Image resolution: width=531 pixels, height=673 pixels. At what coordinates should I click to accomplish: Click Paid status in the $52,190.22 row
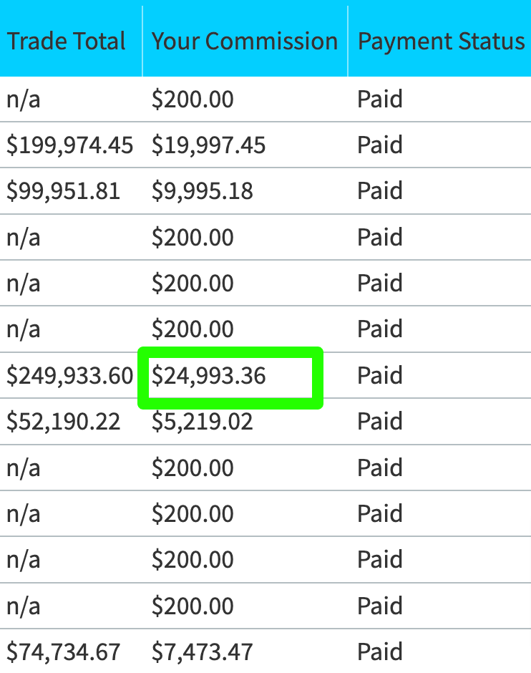coord(380,421)
